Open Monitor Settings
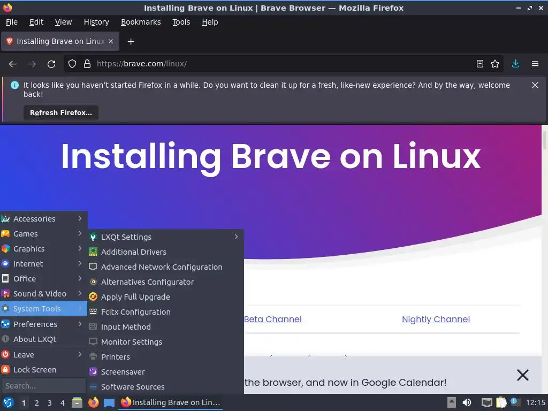The width and height of the screenshot is (548, 411). coord(165,342)
